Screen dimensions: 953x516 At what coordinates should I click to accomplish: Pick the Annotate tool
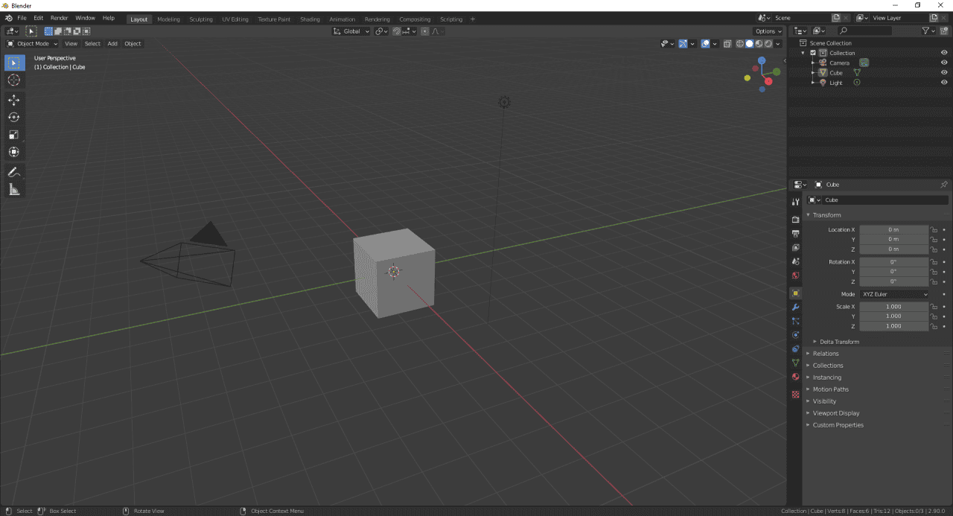13,171
